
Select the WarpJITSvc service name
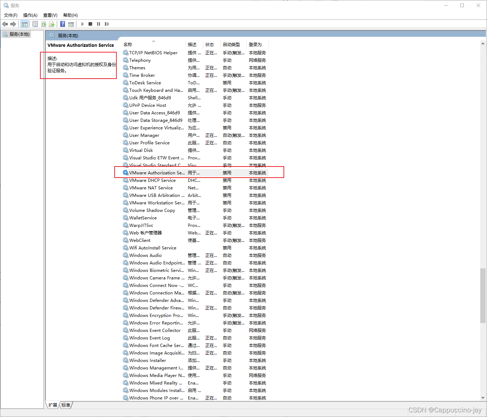[141, 225]
